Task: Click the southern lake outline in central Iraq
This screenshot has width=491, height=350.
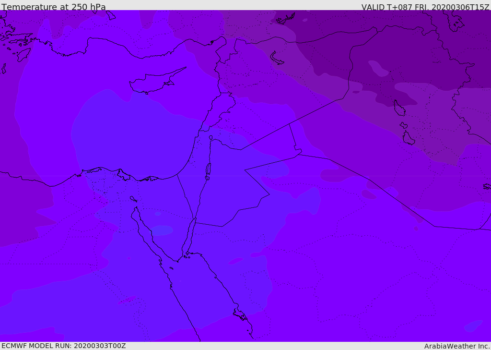Action: (408, 138)
